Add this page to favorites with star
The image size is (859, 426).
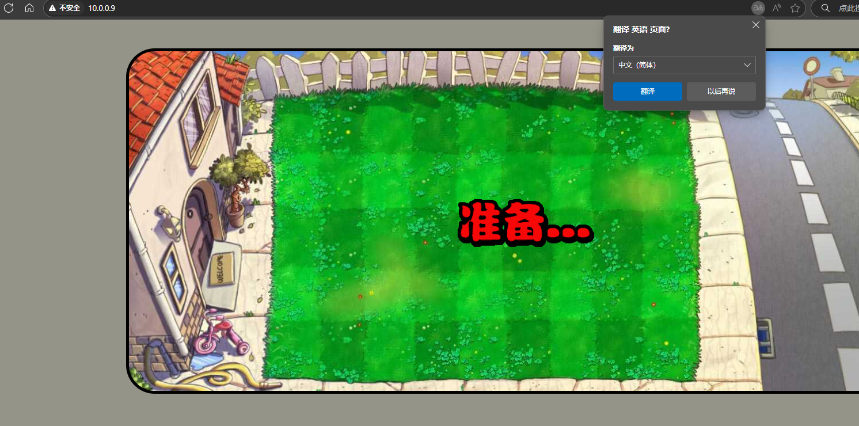pyautogui.click(x=795, y=8)
